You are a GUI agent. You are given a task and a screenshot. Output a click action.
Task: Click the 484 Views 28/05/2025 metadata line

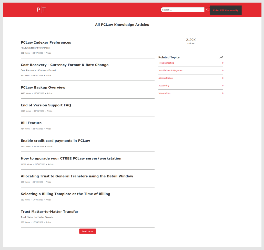[x=36, y=129]
